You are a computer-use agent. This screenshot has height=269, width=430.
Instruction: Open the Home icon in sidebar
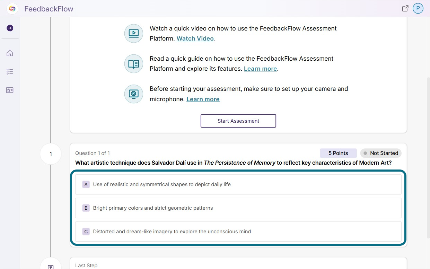10,53
